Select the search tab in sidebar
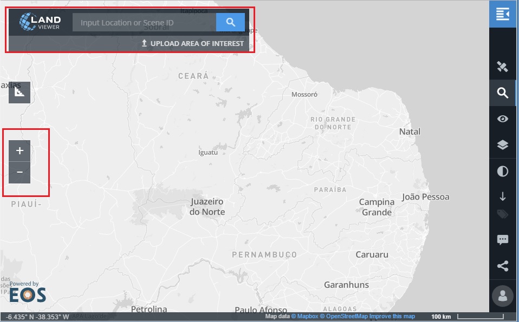The height and width of the screenshot is (322, 519). 502,93
